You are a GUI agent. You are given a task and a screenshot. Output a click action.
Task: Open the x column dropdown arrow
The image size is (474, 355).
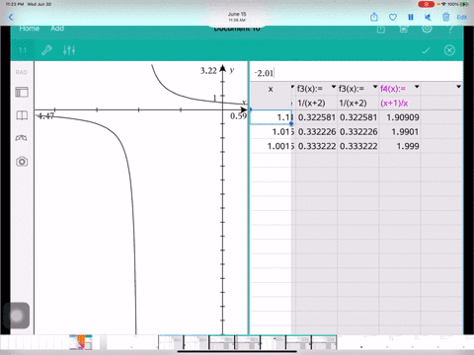292,87
